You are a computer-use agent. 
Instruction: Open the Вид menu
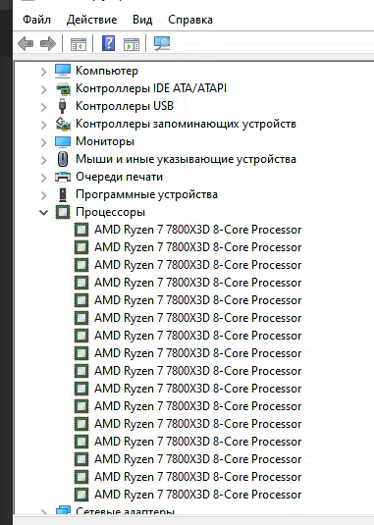coord(142,20)
